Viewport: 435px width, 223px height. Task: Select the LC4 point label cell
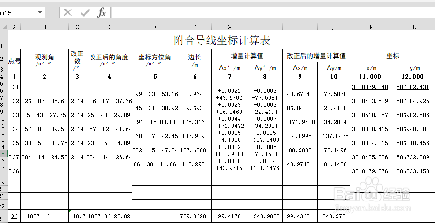(15, 129)
